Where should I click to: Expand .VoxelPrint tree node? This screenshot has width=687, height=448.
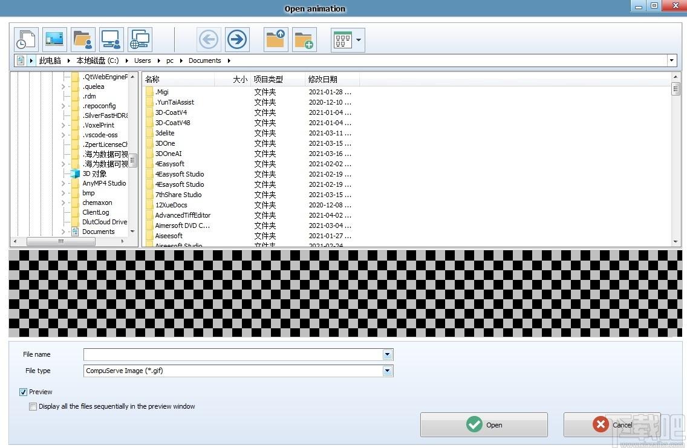63,125
